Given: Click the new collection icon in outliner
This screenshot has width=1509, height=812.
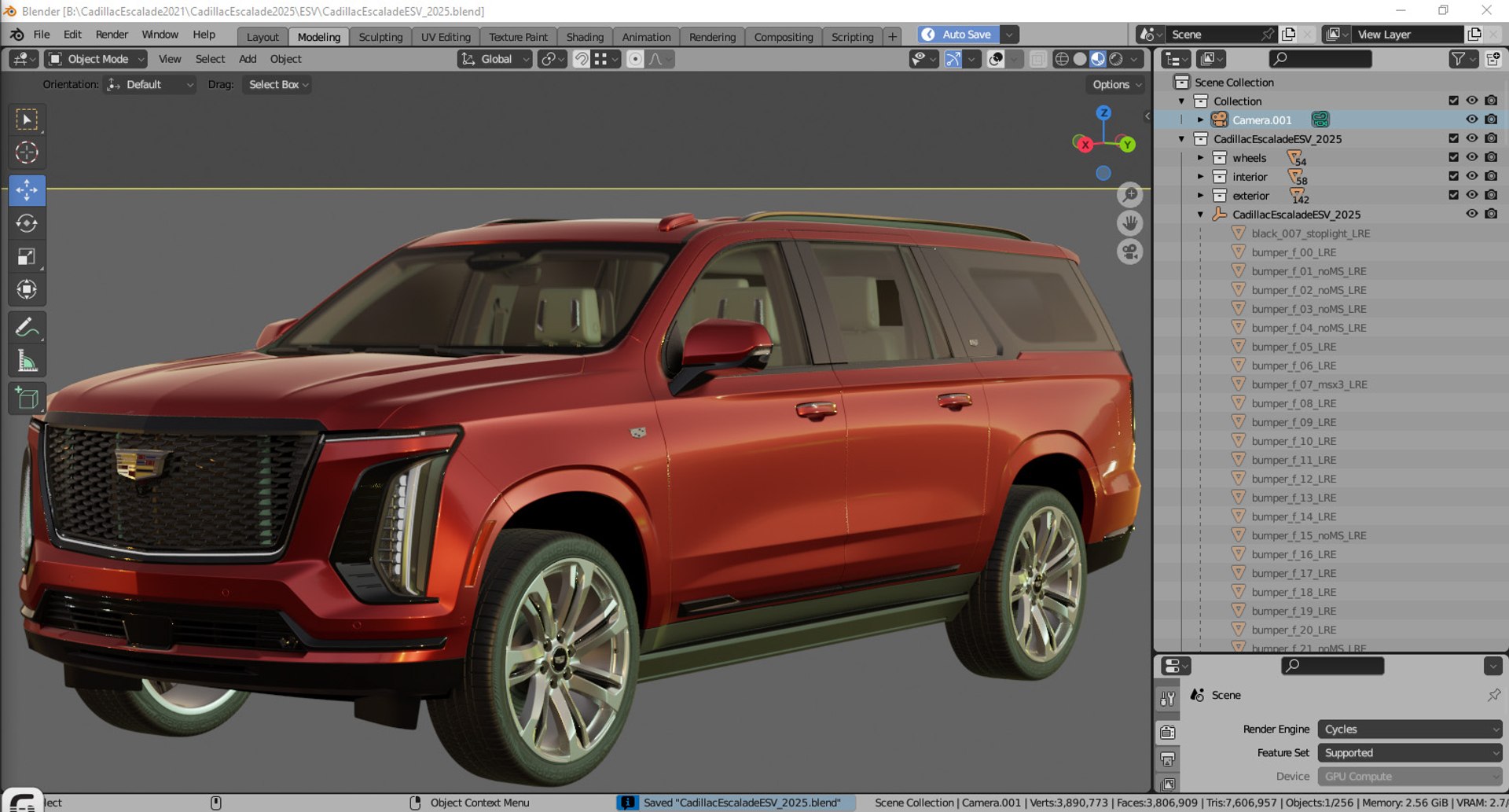Looking at the screenshot, I should click(1492, 59).
